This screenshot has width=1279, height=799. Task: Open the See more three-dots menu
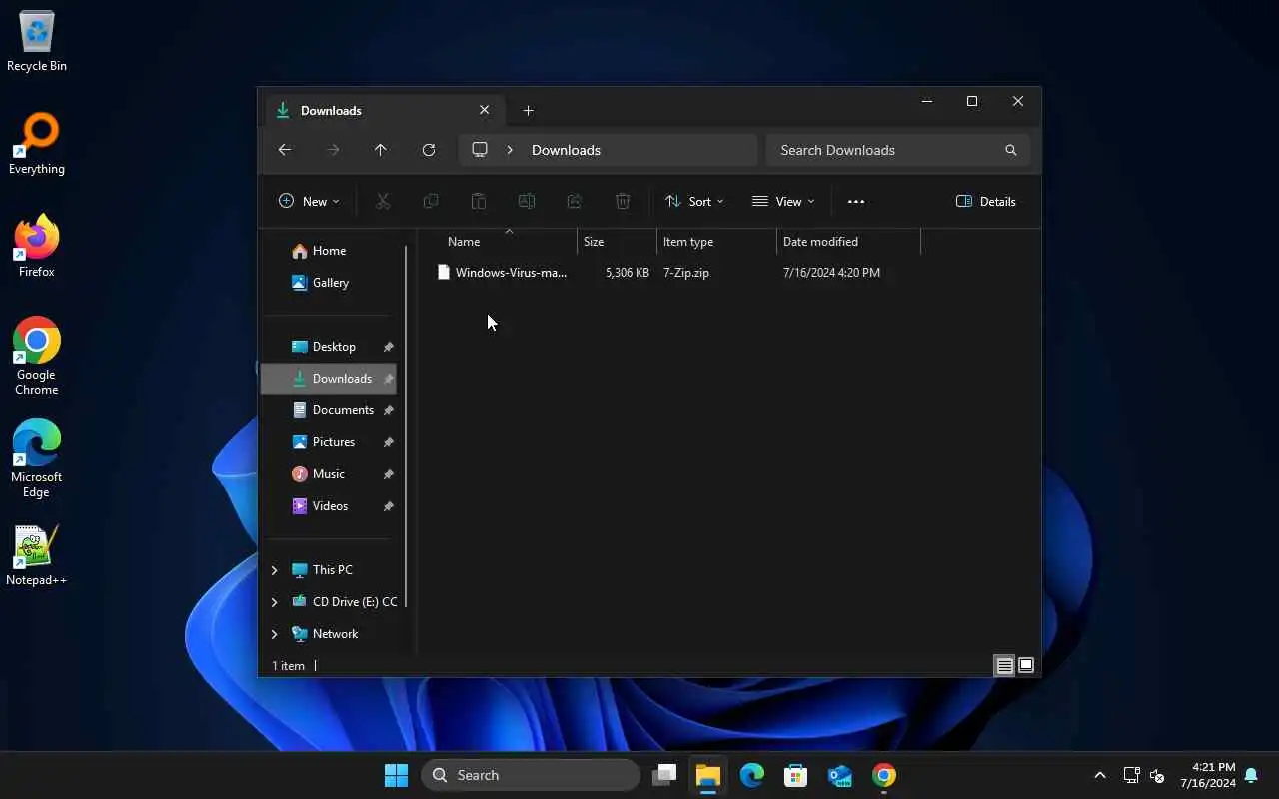point(856,201)
